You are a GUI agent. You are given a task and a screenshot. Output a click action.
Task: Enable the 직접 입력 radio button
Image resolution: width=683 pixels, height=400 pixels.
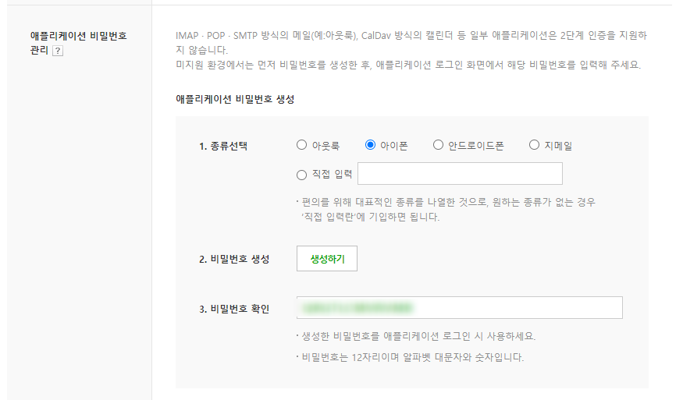tap(301, 175)
